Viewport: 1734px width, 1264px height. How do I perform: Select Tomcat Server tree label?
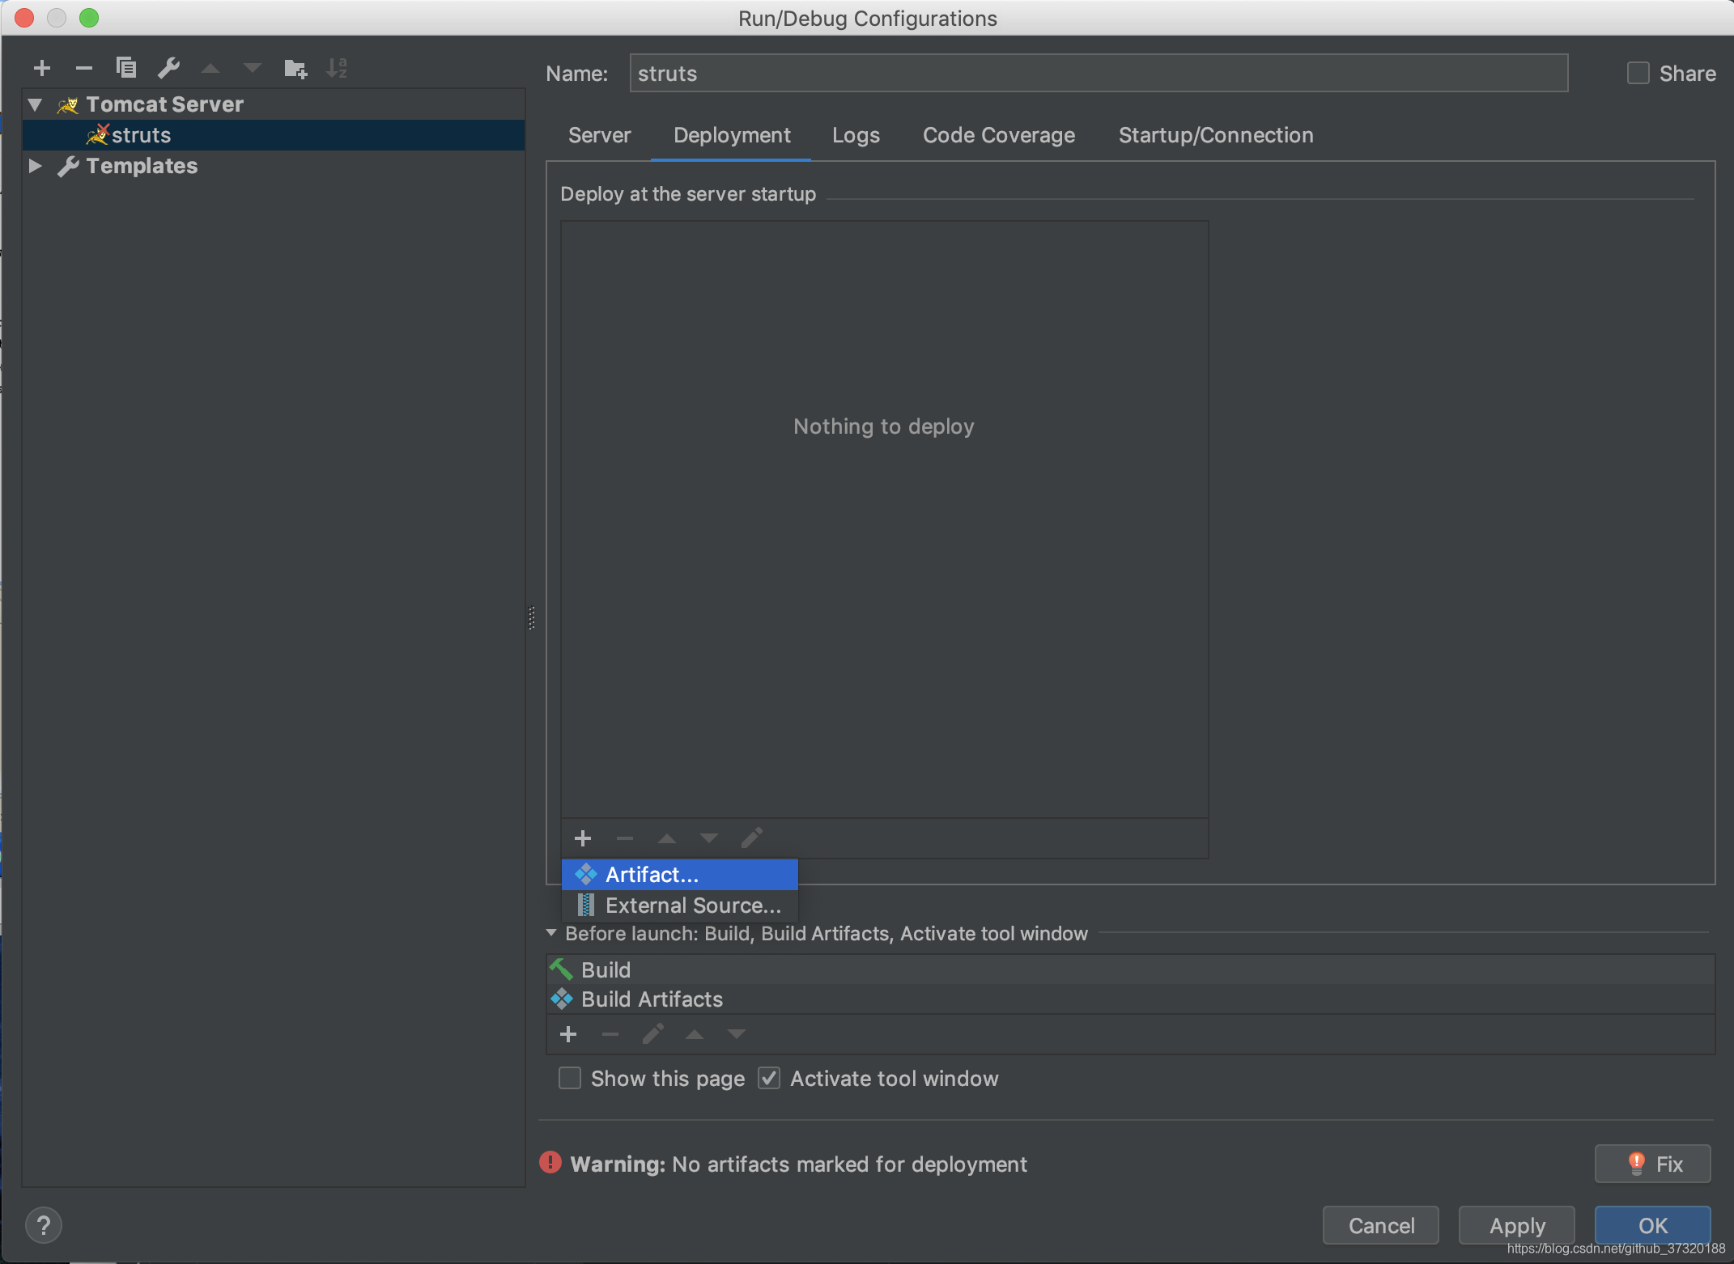[164, 104]
